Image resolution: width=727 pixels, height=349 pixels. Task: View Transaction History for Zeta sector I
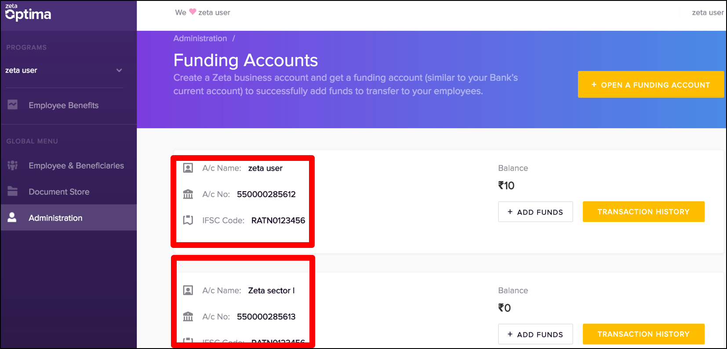click(x=643, y=334)
